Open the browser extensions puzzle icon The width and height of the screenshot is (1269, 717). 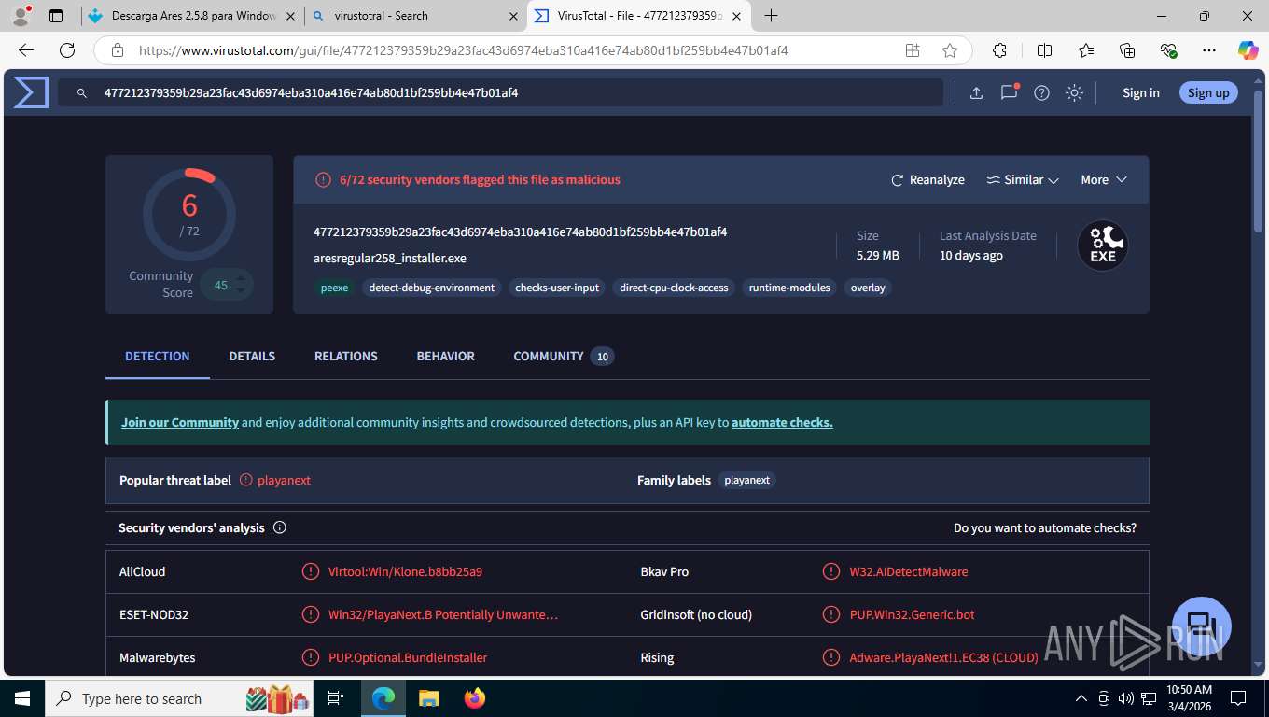click(x=999, y=50)
